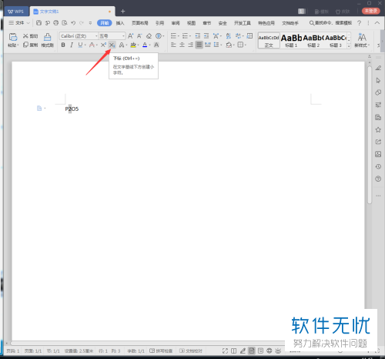Toggle Strikethrough formatting
Viewport: 385px width, 359px height.
point(92,45)
